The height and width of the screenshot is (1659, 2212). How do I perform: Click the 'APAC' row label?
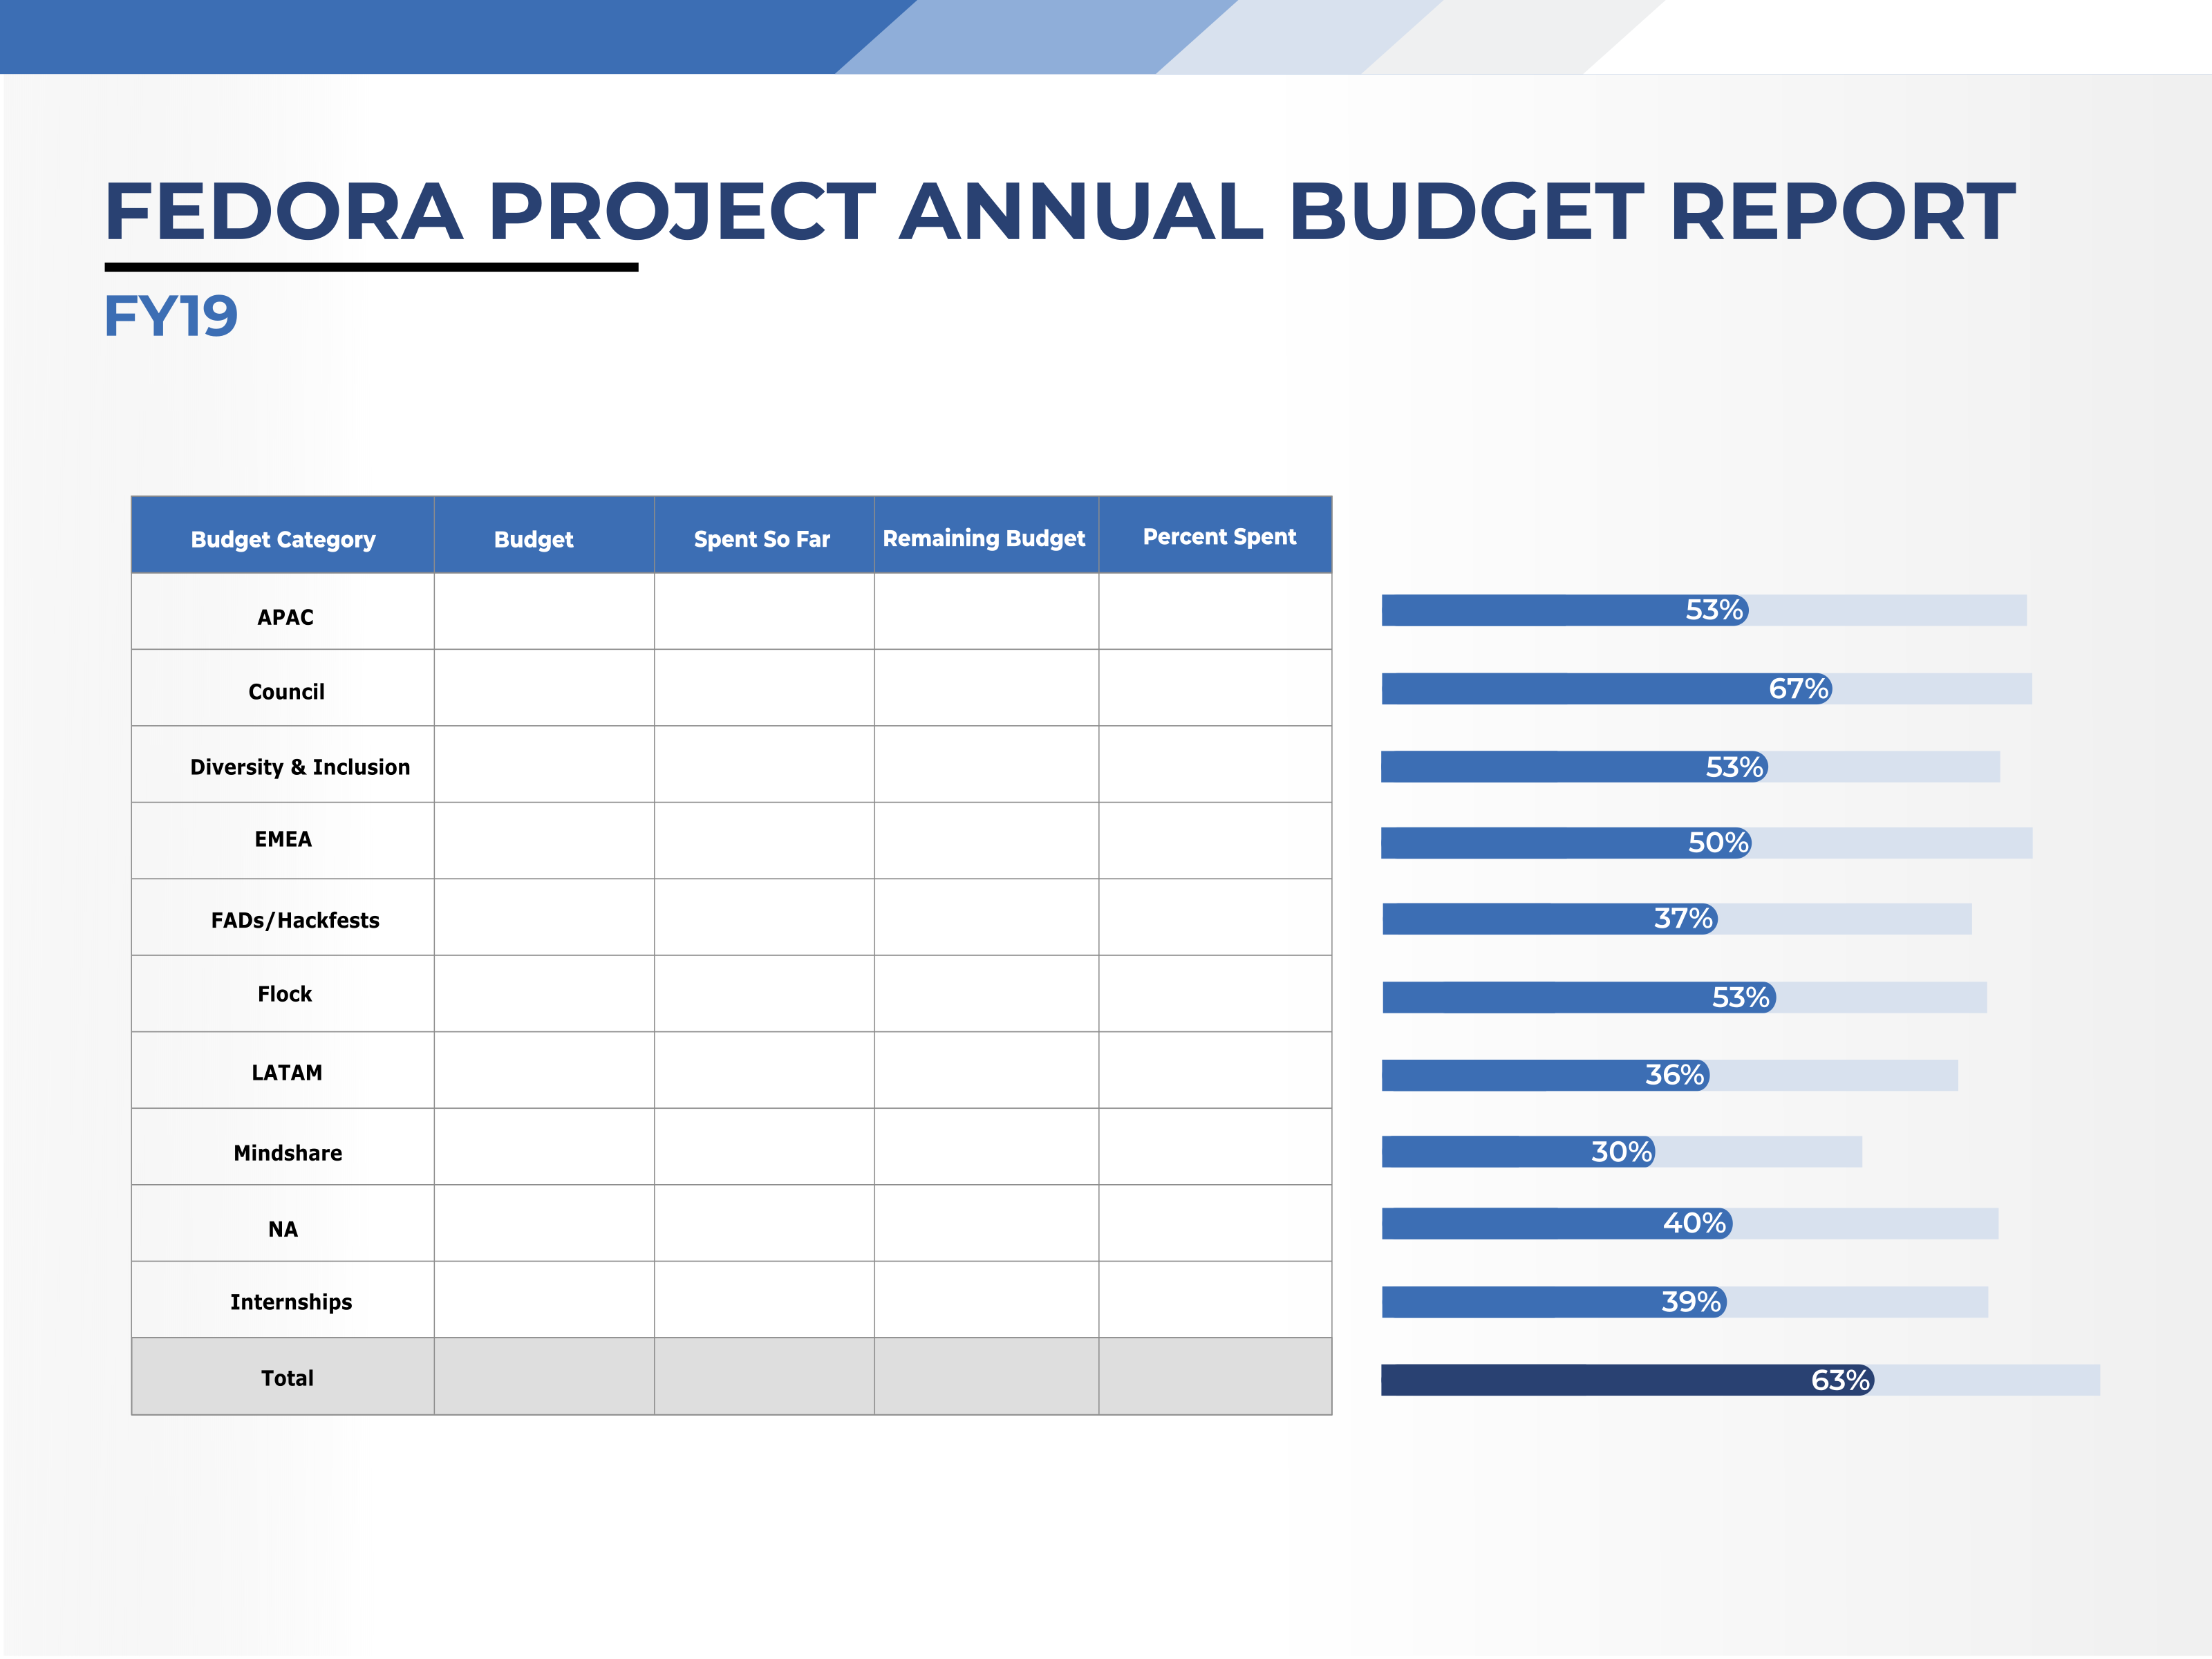285,617
